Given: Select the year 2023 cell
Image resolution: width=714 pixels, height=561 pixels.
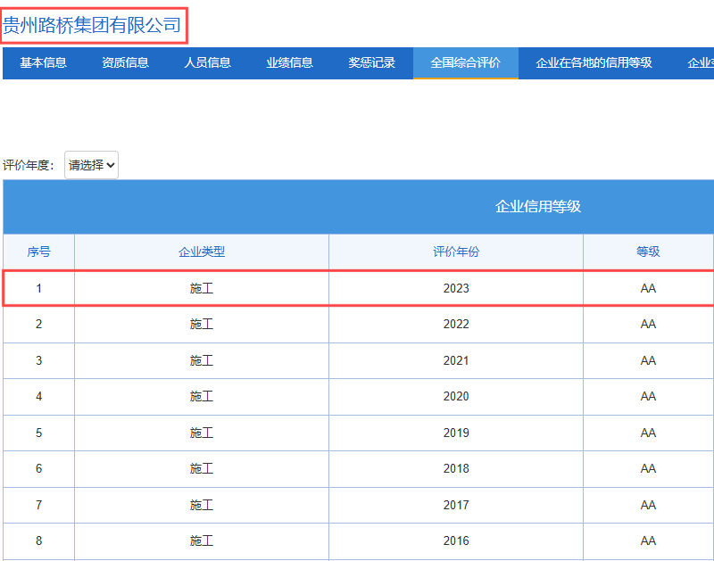Looking at the screenshot, I should click(x=456, y=288).
